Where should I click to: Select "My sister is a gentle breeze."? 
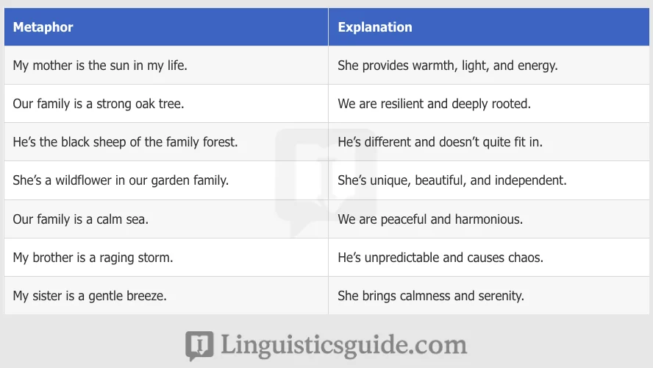pos(90,296)
